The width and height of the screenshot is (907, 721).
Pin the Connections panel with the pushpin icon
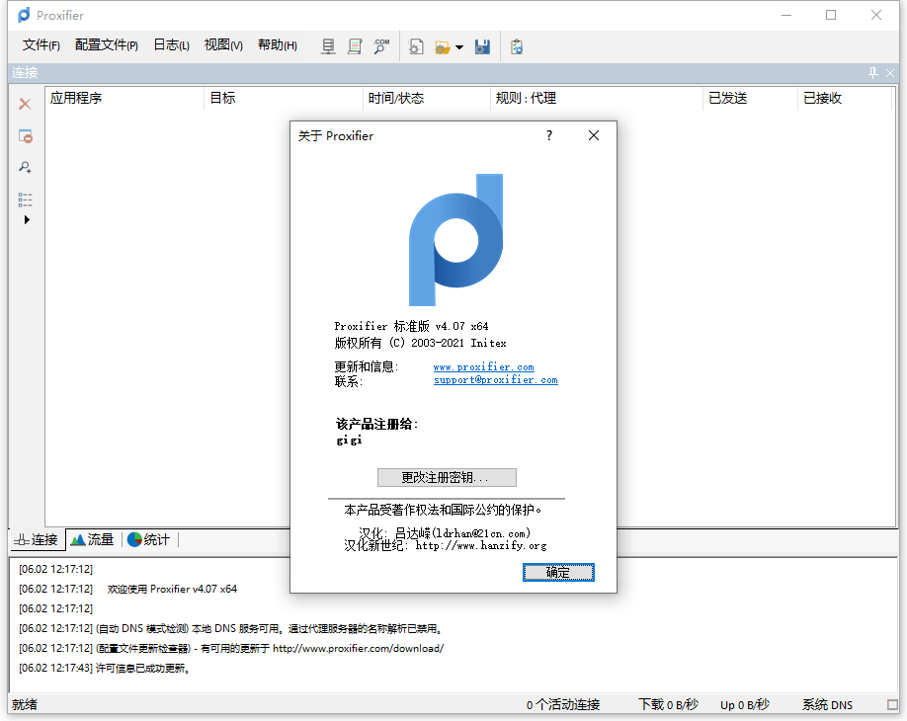pos(872,73)
